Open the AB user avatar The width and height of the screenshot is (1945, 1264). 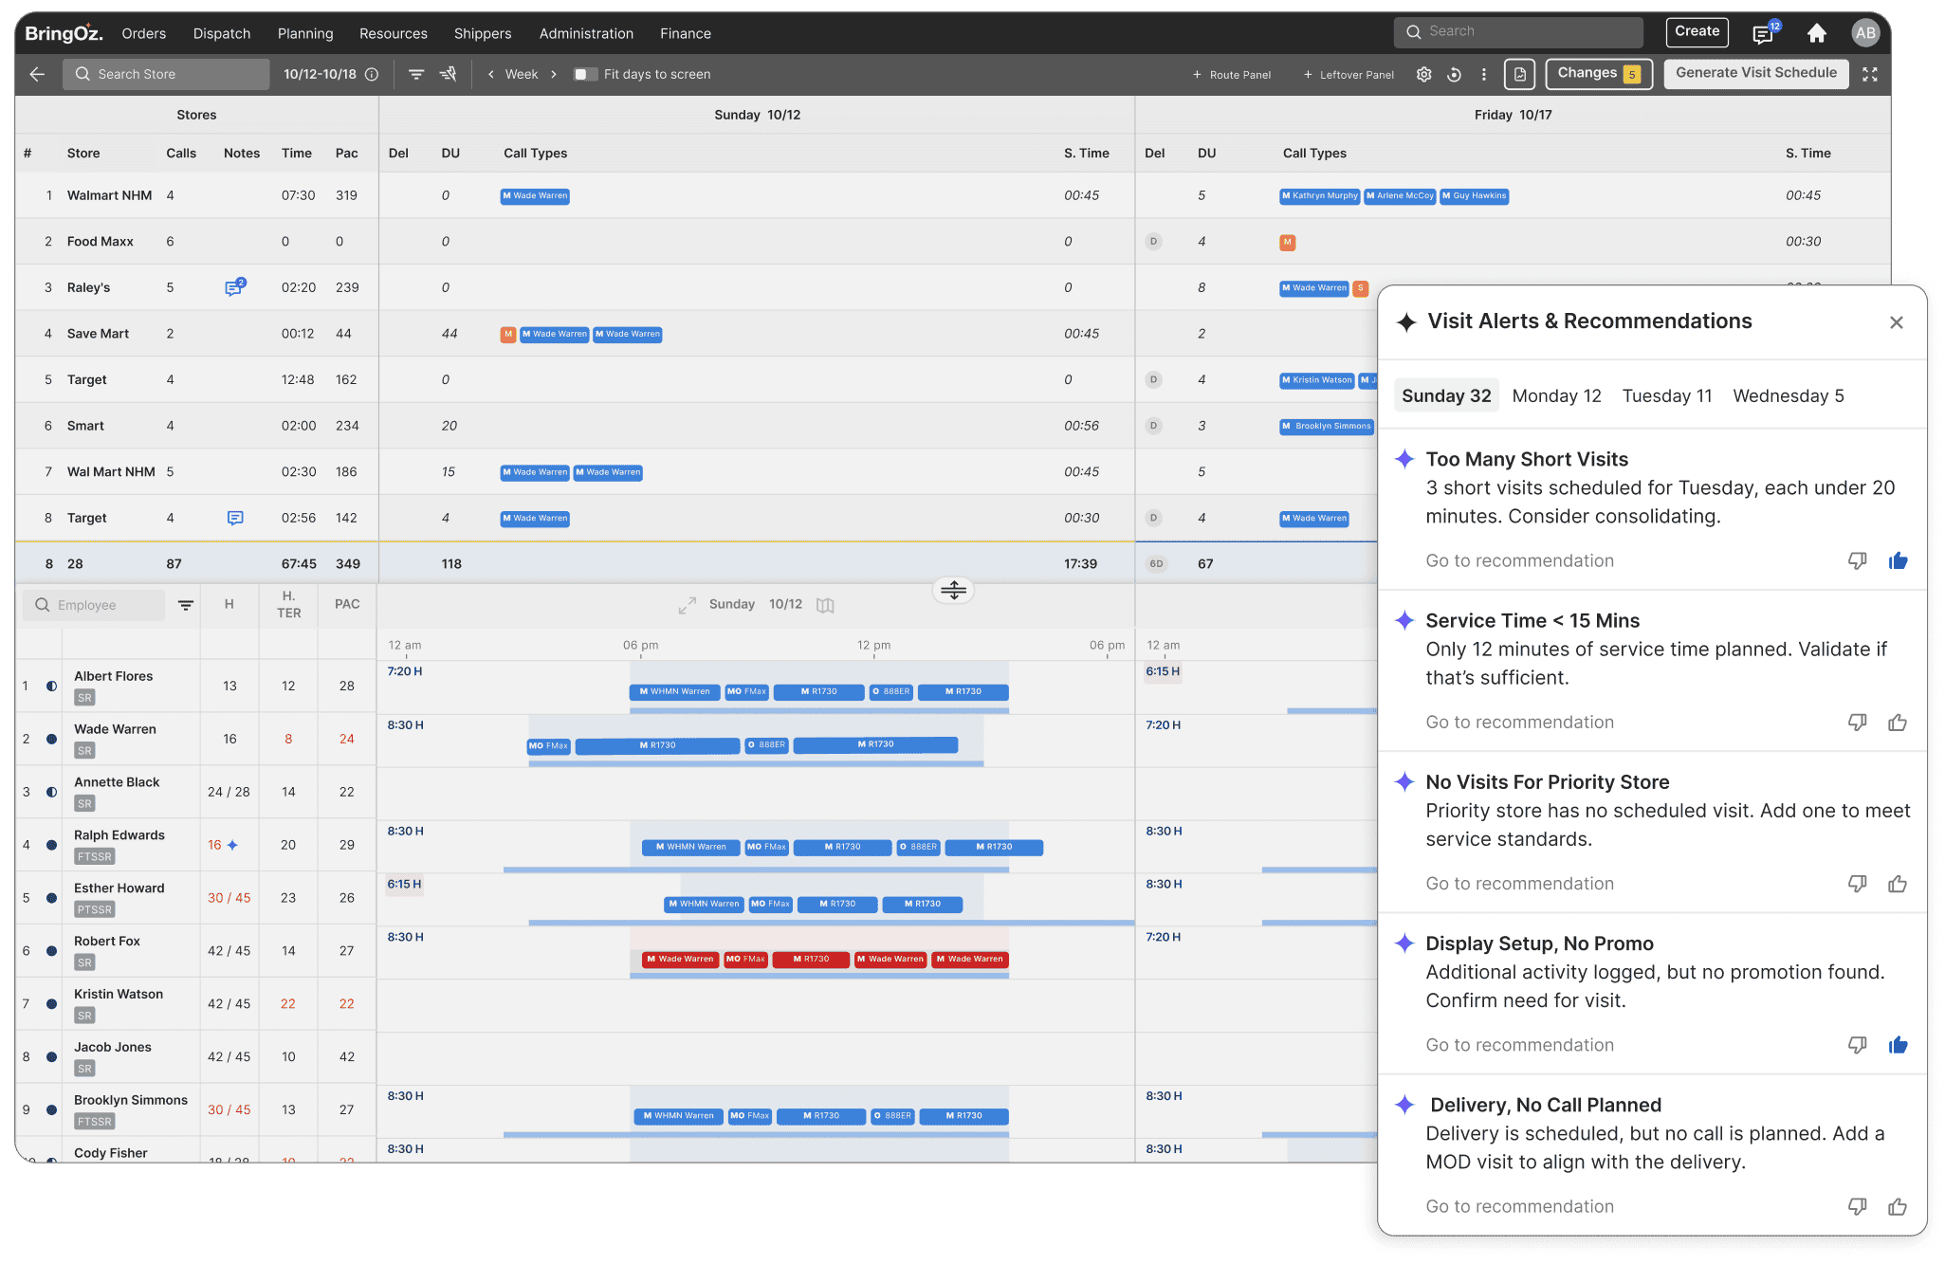1864,33
